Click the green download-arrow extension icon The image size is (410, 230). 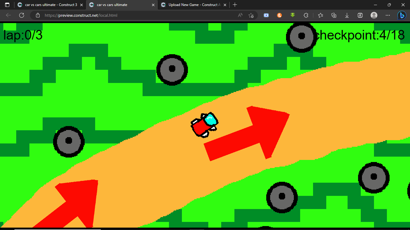point(292,15)
